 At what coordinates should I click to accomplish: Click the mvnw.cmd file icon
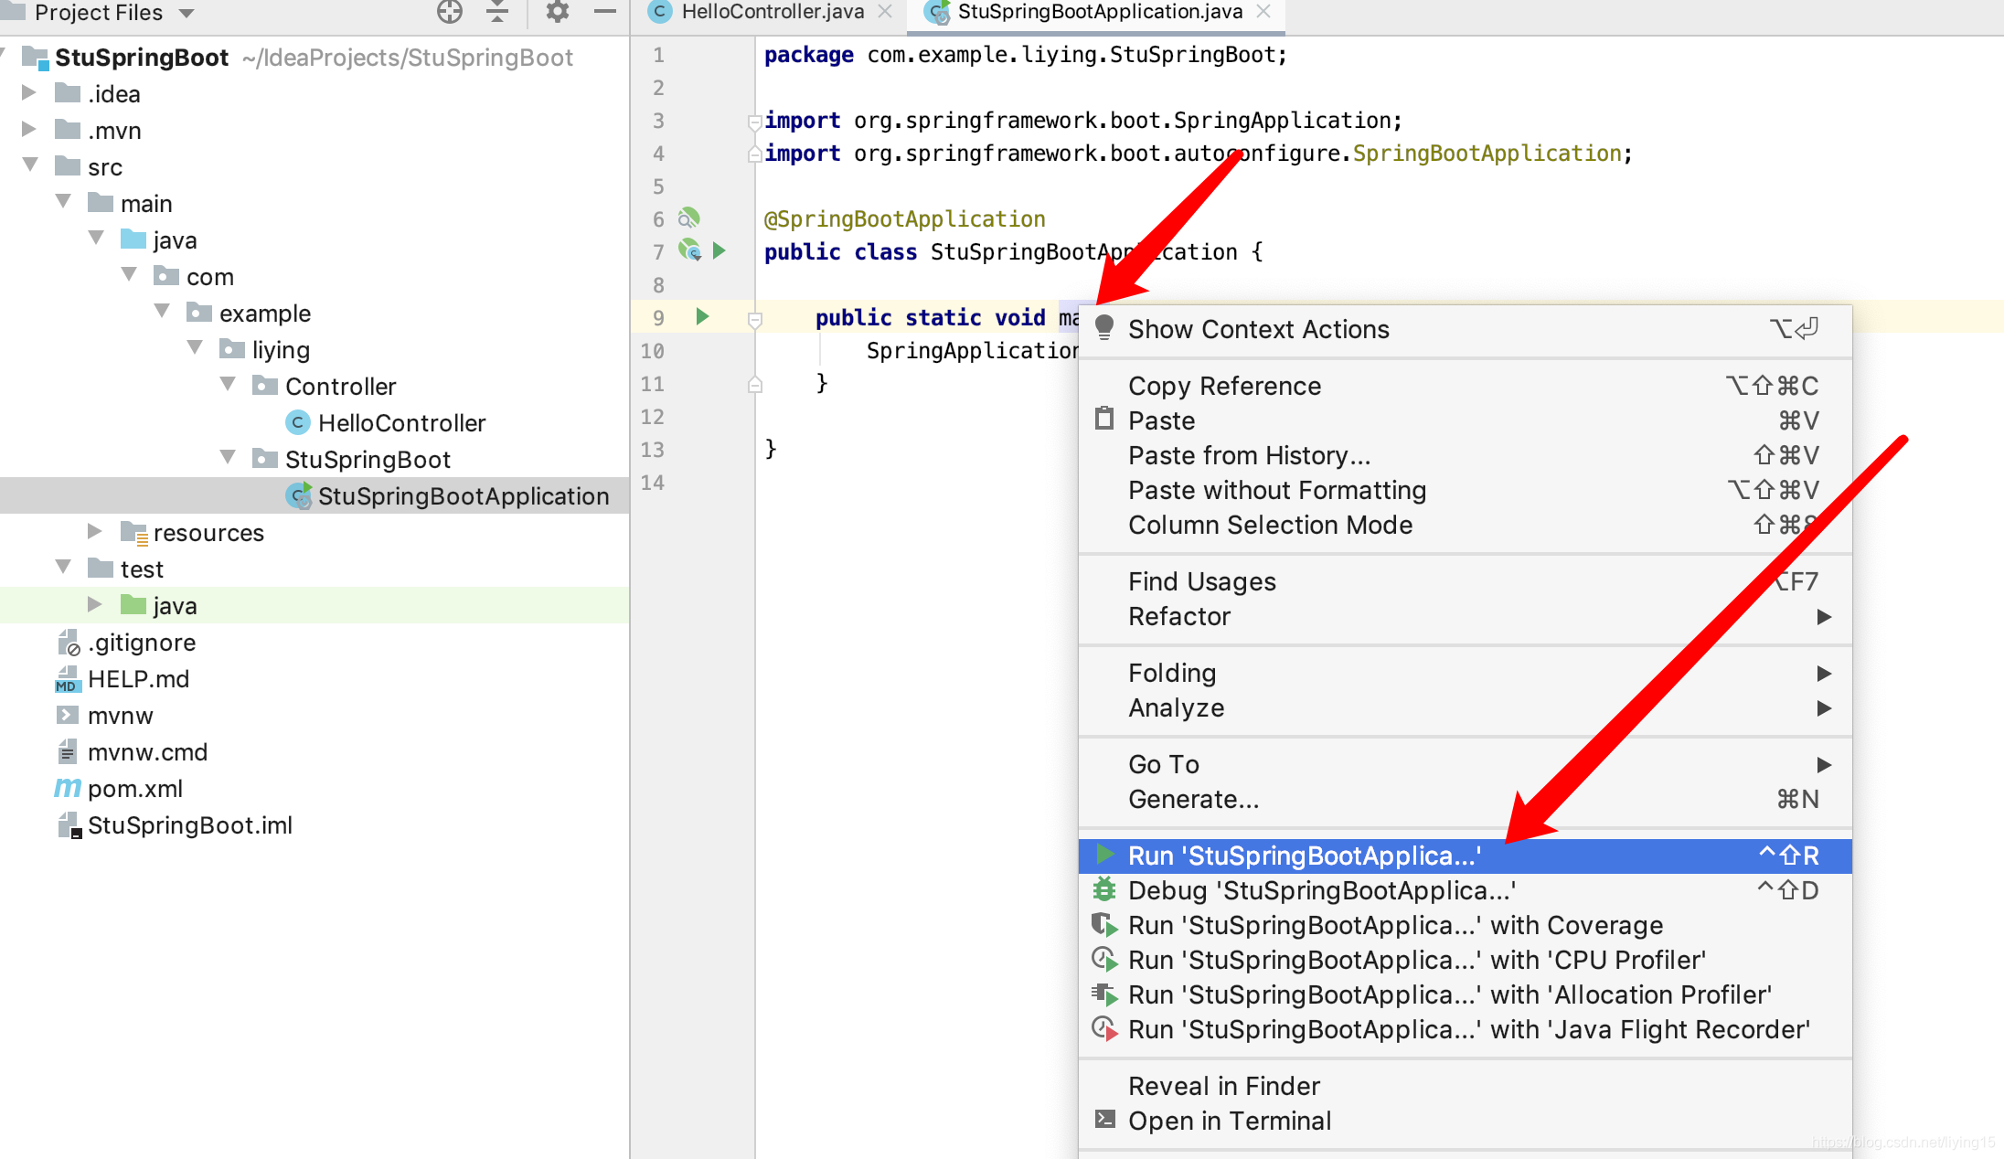pos(68,751)
